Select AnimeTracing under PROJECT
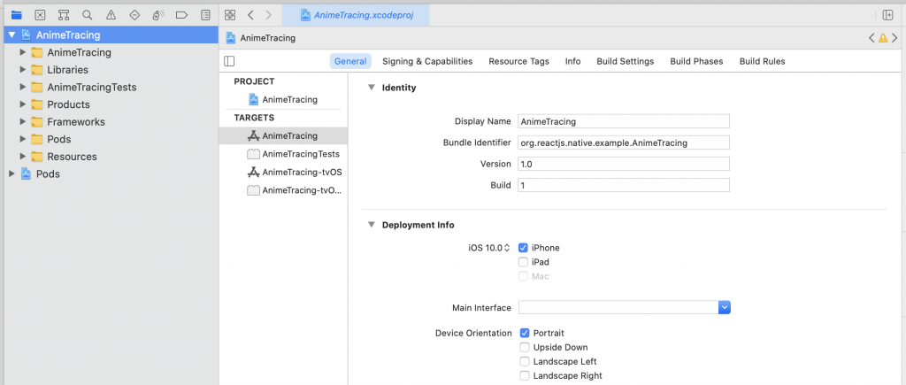 289,99
